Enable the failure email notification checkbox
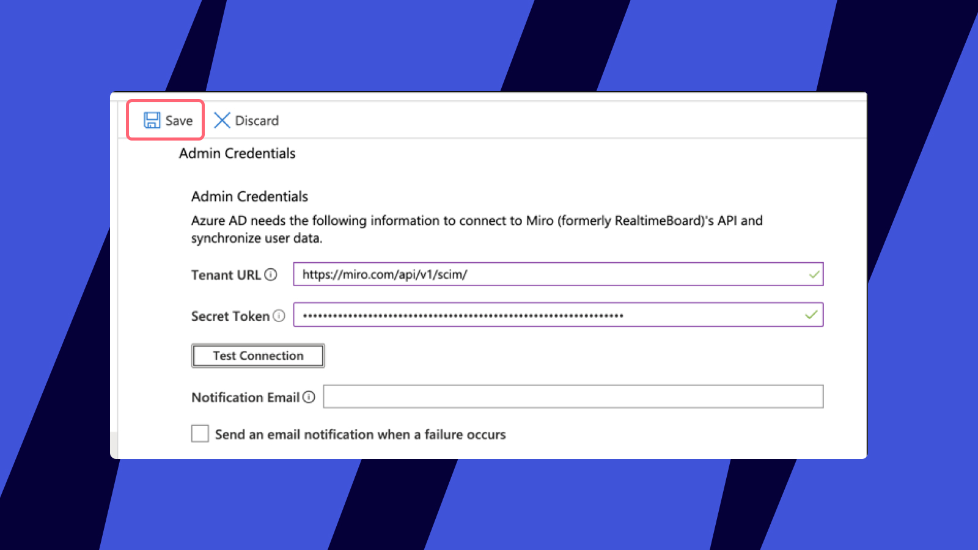The image size is (978, 550). (x=200, y=434)
